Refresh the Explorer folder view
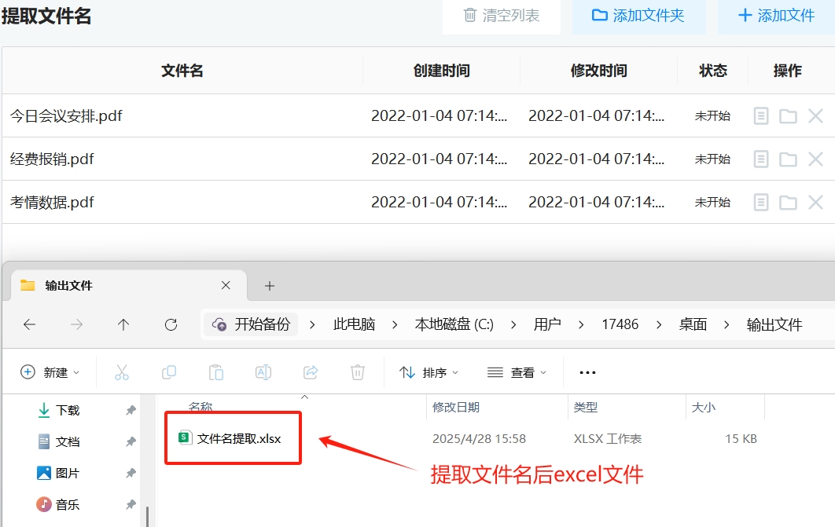 171,324
